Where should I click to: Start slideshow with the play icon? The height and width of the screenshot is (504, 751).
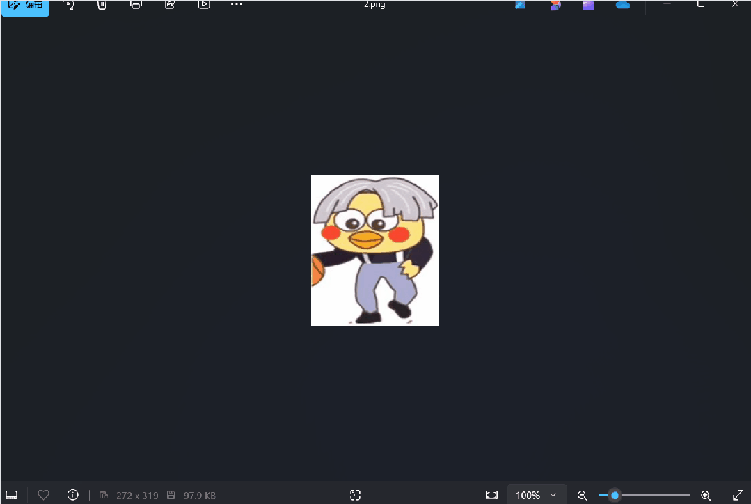(204, 5)
